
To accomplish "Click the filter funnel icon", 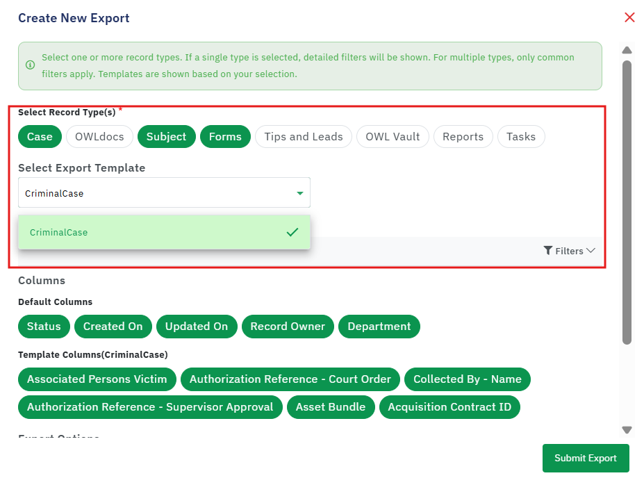I will [x=548, y=251].
